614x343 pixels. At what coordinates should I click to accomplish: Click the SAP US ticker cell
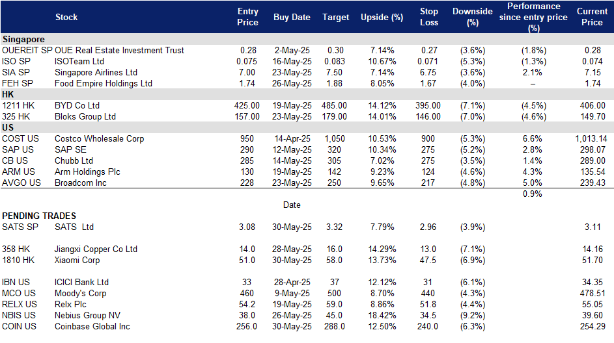click(18, 149)
